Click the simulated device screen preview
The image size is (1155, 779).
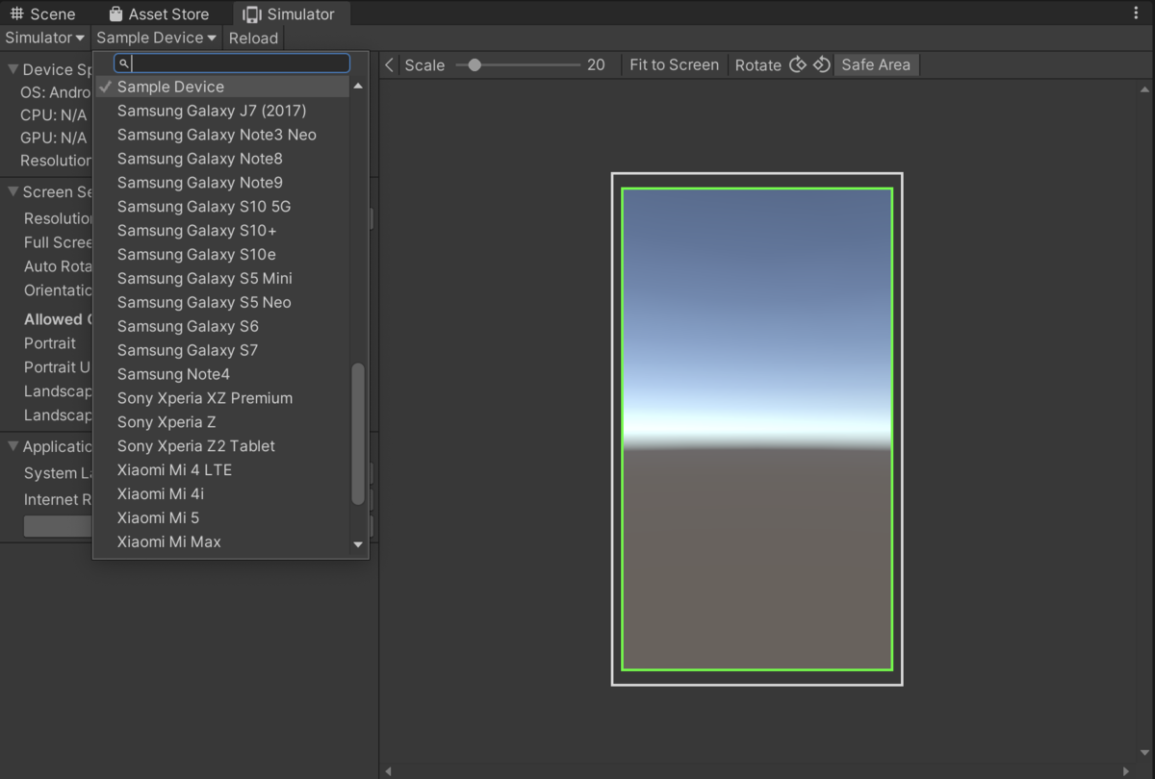[757, 429]
